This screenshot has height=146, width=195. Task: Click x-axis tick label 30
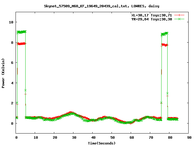click(x=74, y=137)
